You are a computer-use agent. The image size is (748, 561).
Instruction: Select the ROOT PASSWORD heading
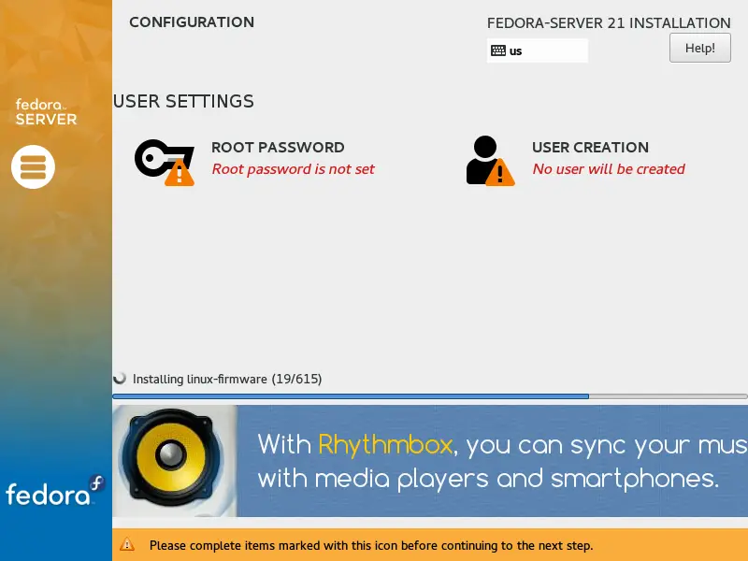point(278,148)
